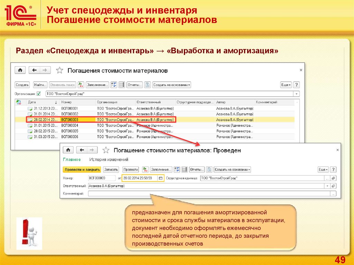
Task: Click Комментарий column header
Action: coord(274,102)
